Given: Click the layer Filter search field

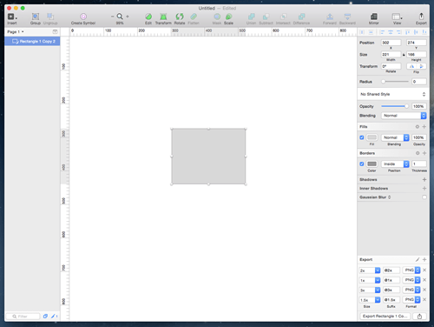Looking at the screenshot, I should [x=23, y=317].
